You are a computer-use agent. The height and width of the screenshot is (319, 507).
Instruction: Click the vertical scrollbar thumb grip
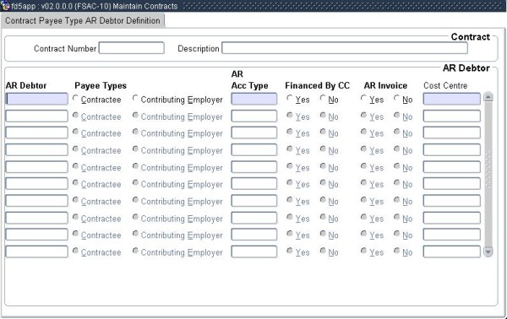click(488, 170)
